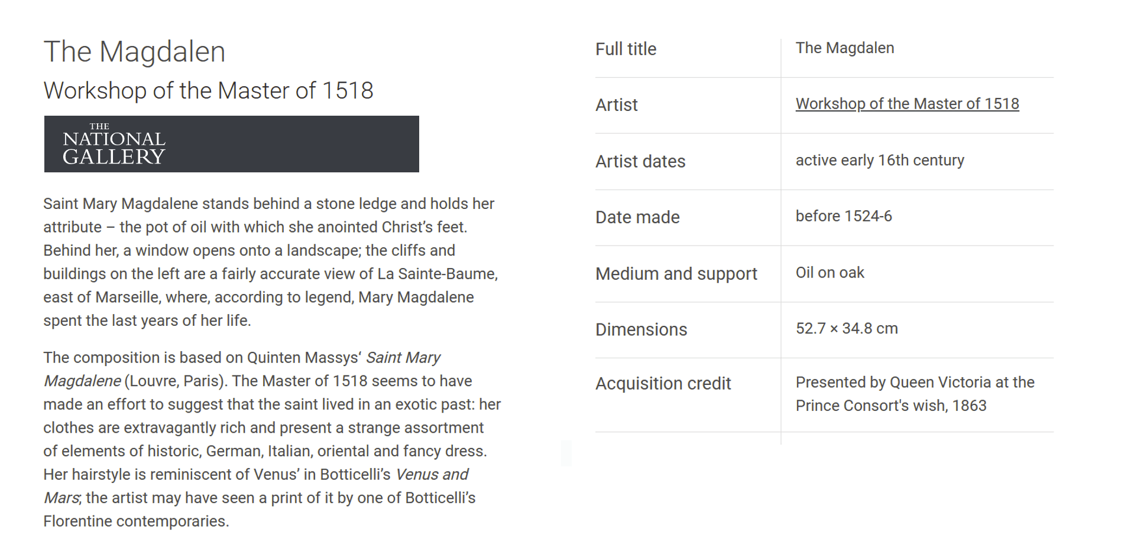Click The National Gallery logo
Image resolution: width=1121 pixels, height=546 pixels.
coord(231,144)
